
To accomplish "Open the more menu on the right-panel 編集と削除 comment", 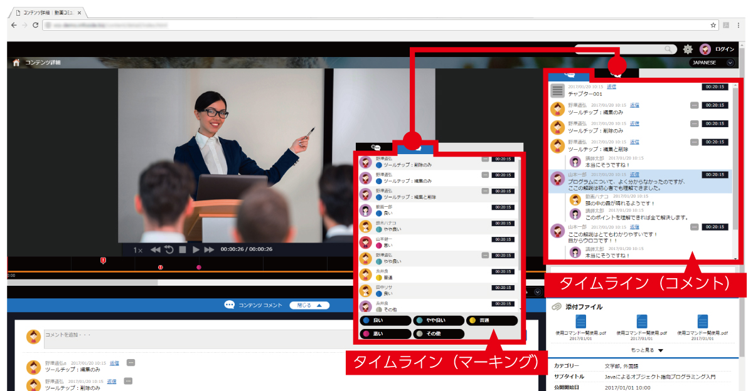I will click(694, 142).
